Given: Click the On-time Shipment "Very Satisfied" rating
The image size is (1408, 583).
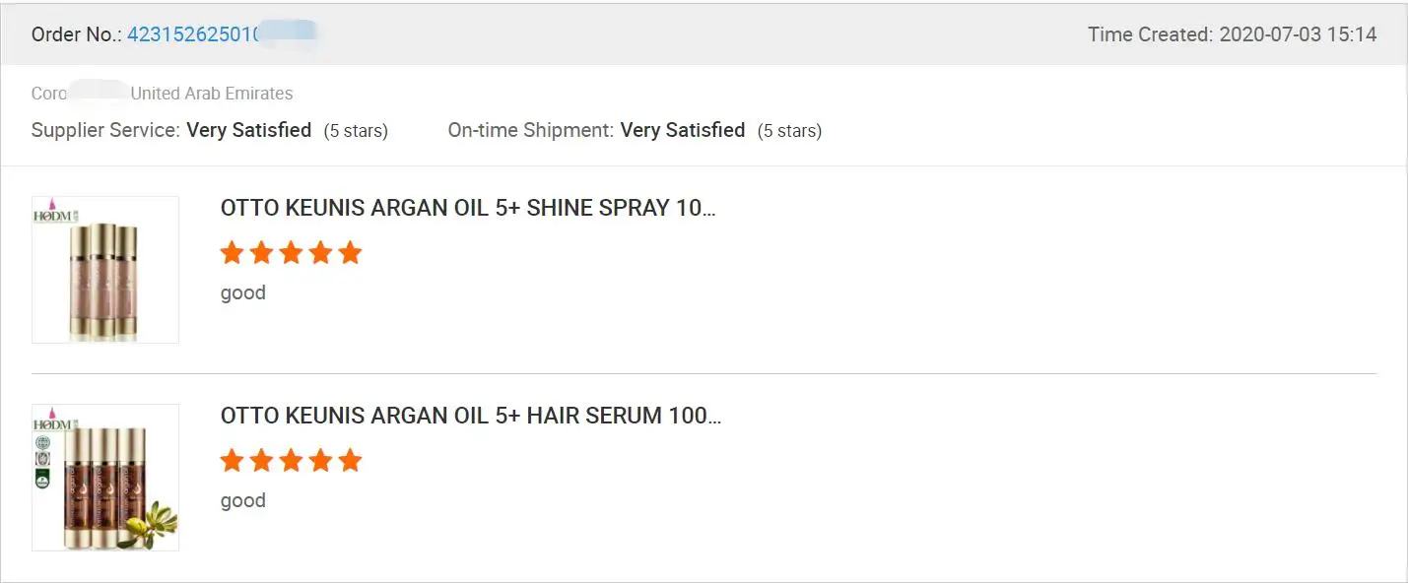Looking at the screenshot, I should pyautogui.click(x=683, y=130).
